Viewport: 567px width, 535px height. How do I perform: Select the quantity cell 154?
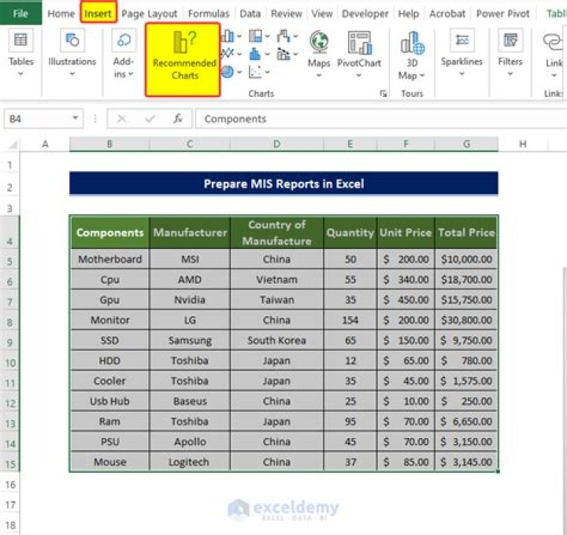pyautogui.click(x=350, y=320)
